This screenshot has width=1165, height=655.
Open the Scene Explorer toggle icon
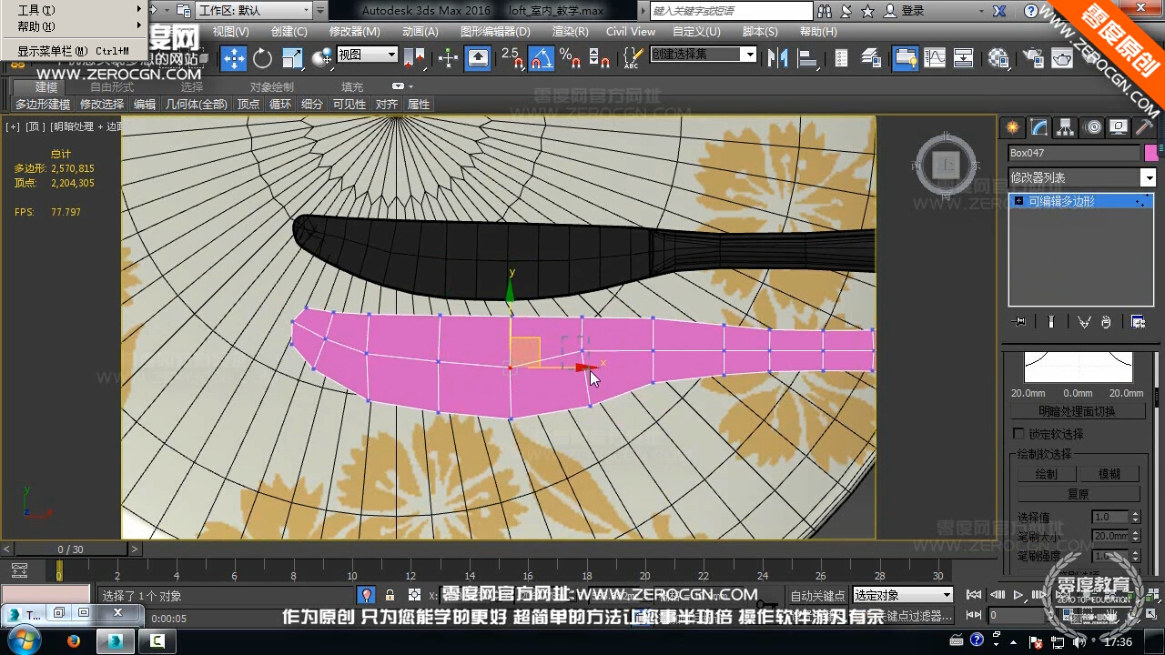pos(842,58)
